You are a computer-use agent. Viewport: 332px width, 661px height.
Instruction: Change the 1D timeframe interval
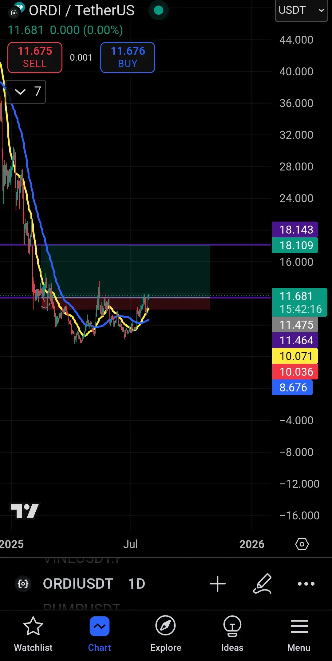click(136, 583)
